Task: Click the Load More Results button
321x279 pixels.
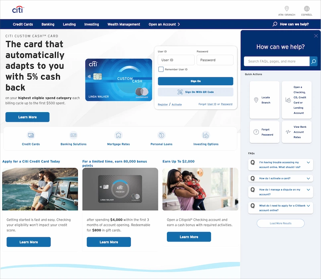Action: pos(280,223)
